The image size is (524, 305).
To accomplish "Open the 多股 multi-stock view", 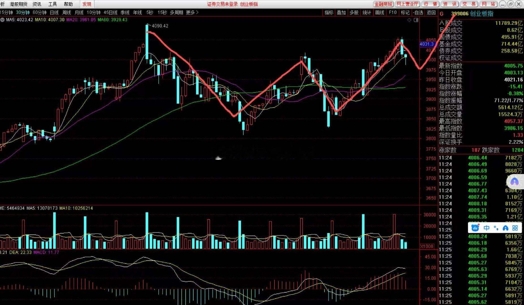I will point(354,13).
